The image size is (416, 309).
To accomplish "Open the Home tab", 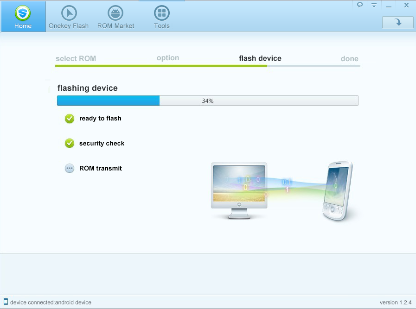I will click(x=23, y=17).
